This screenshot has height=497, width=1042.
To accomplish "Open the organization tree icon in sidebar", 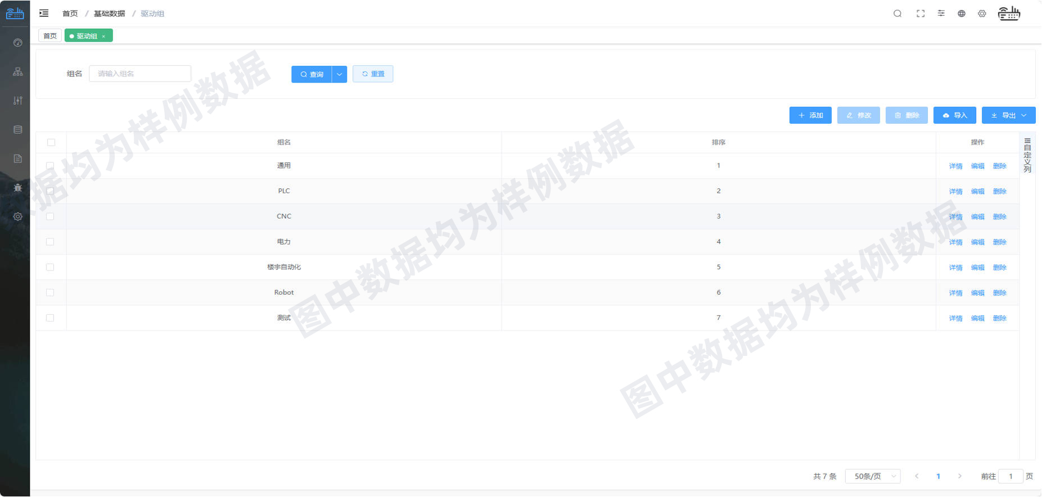I will 18,72.
